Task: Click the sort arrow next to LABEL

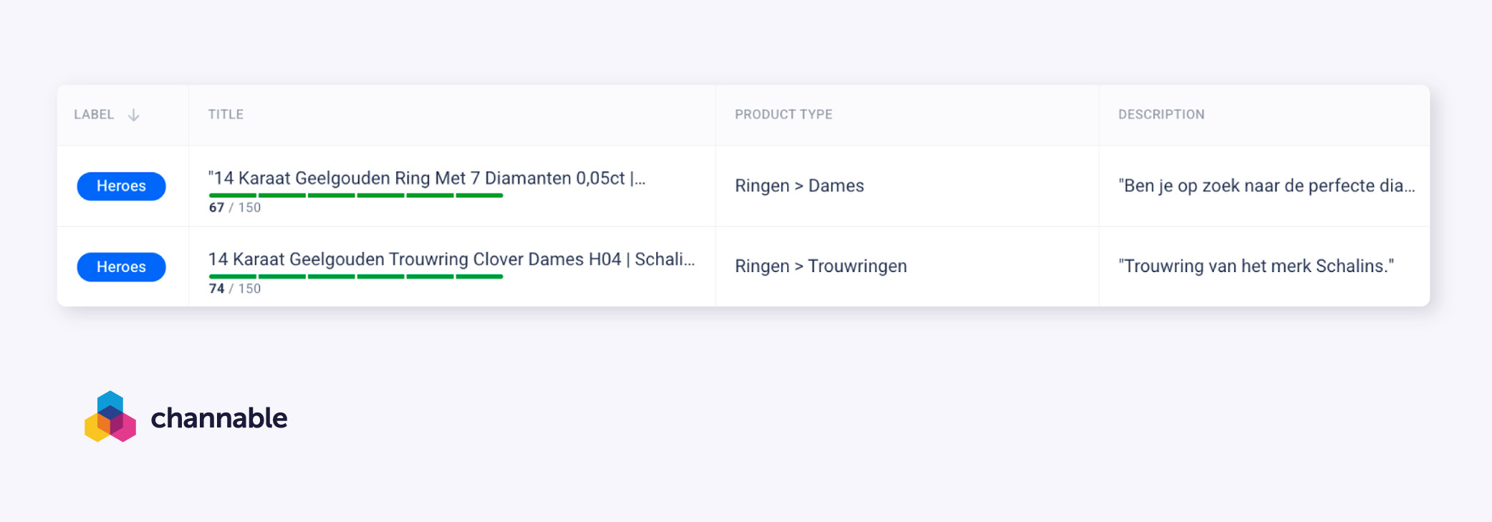Action: [133, 115]
